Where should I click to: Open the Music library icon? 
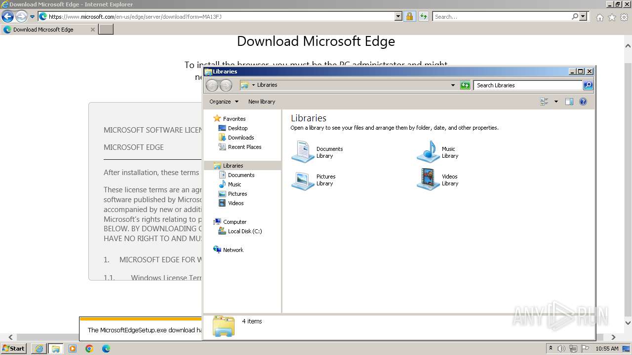tap(428, 151)
